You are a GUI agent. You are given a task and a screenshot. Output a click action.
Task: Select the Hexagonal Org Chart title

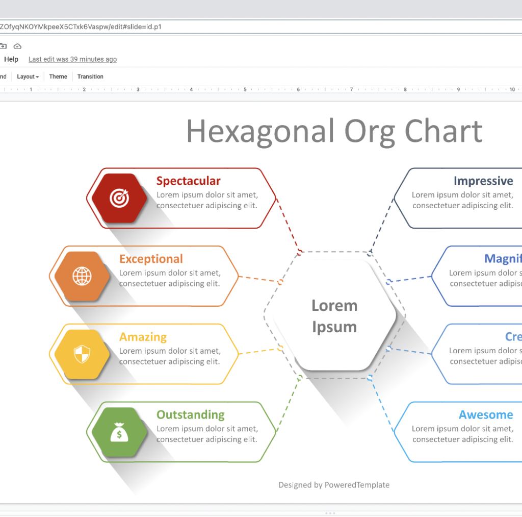tap(334, 131)
